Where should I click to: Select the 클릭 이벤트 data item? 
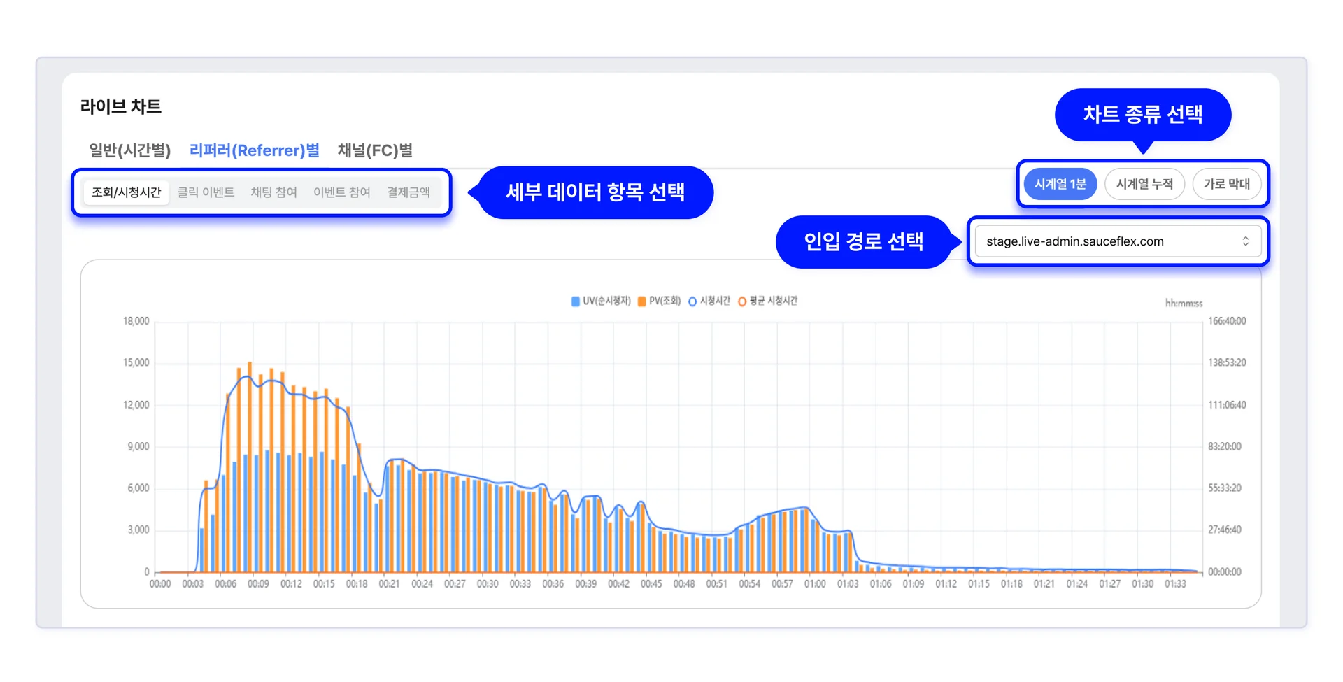point(206,192)
